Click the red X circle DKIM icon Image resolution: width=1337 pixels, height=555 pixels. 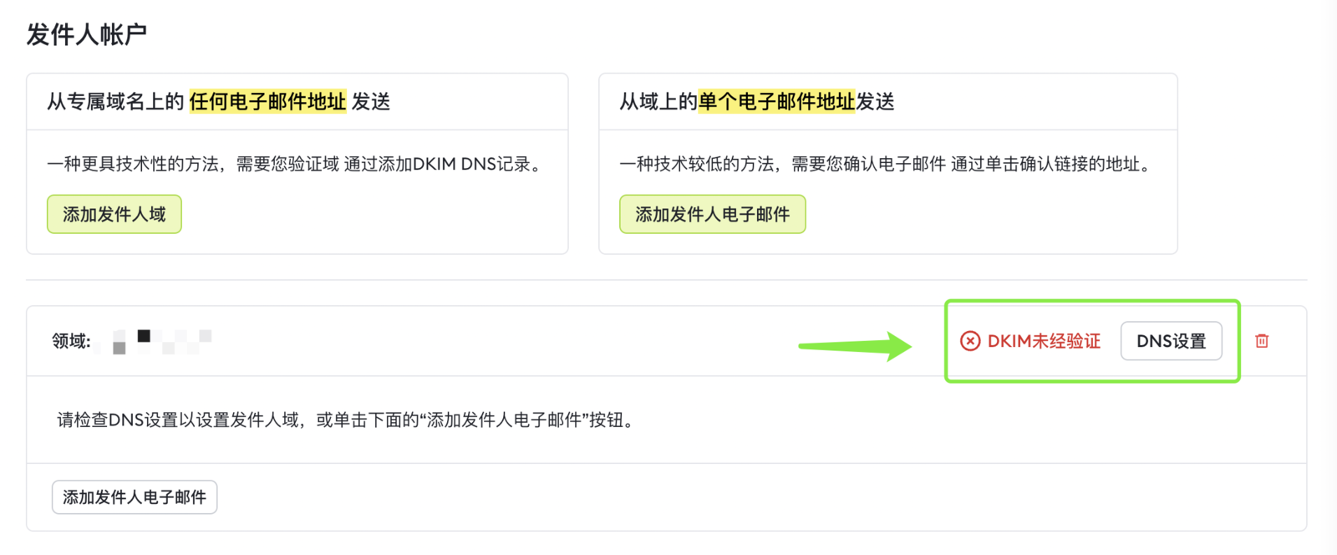pyautogui.click(x=969, y=341)
